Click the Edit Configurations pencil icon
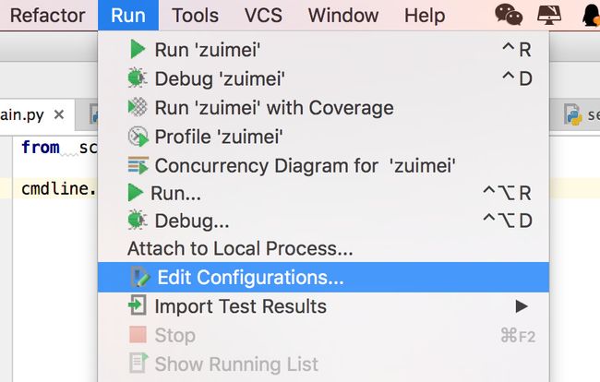Image resolution: width=600 pixels, height=382 pixels. (140, 277)
